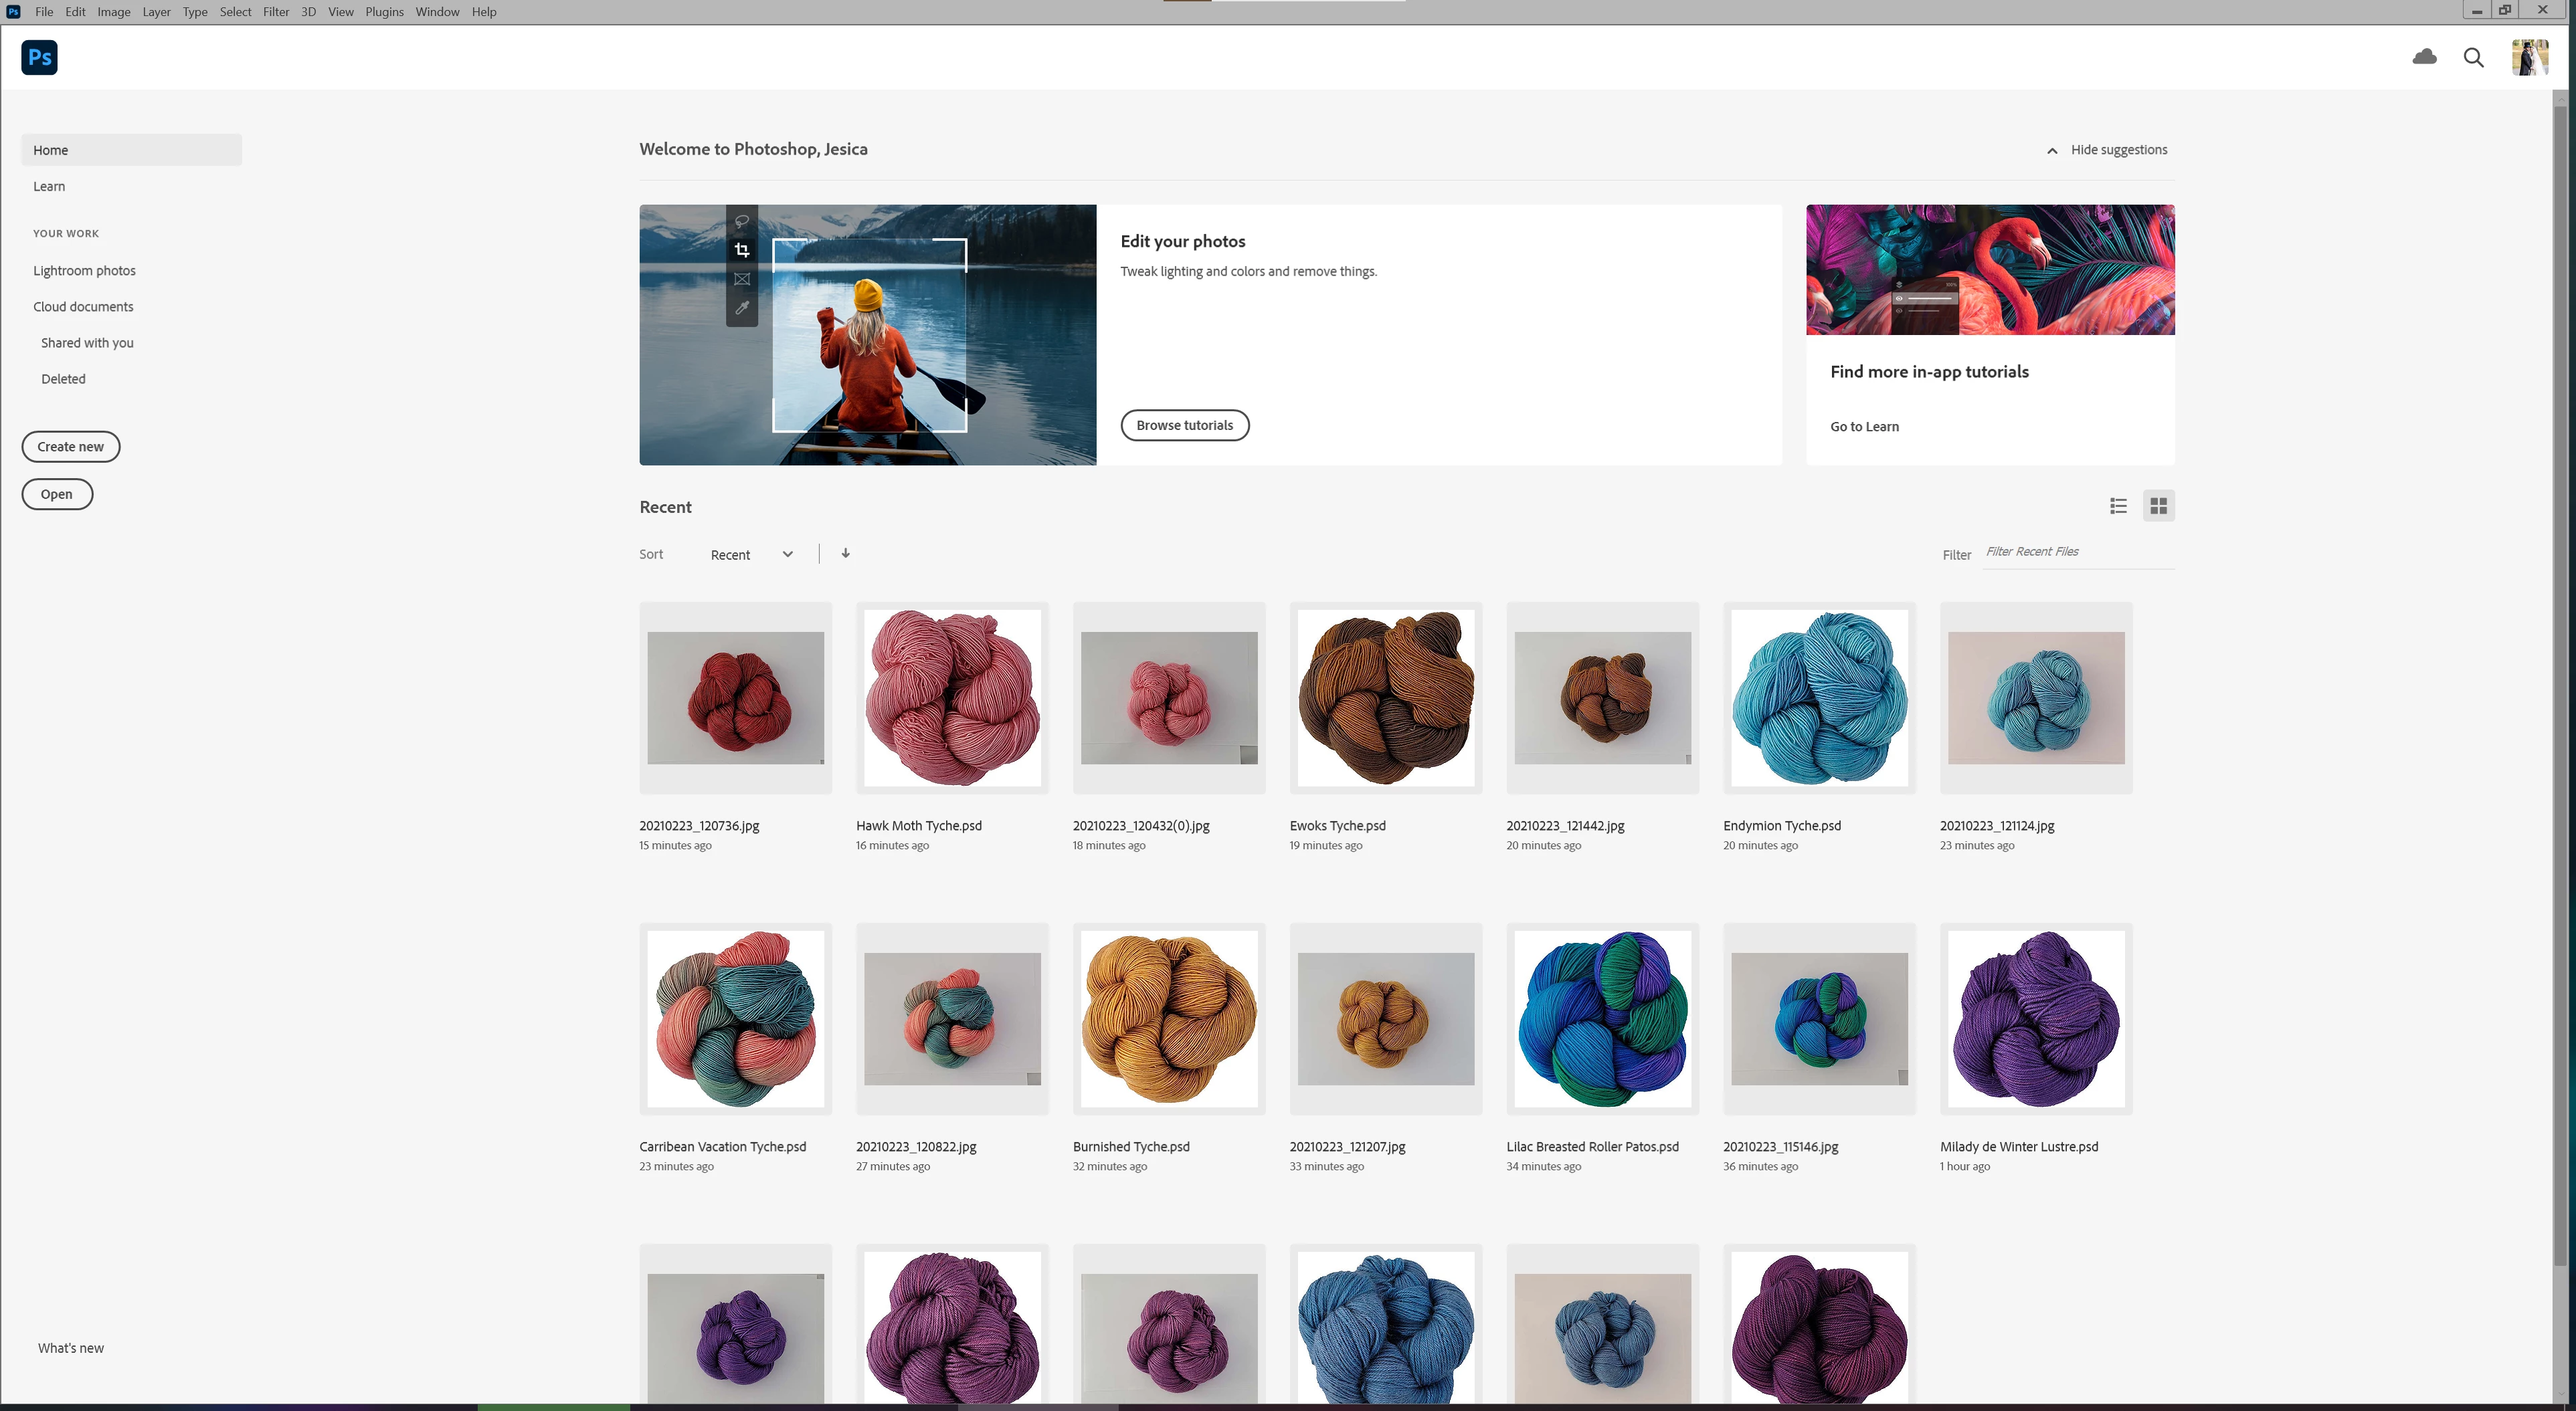Open the user profile avatar
This screenshot has width=2576, height=1411.
pos(2529,57)
